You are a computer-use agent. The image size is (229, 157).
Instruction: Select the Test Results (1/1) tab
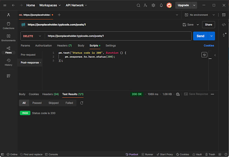pyautogui.click(x=73, y=94)
